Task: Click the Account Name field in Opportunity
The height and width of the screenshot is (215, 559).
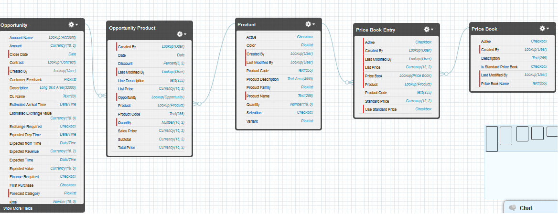Action: (43, 37)
